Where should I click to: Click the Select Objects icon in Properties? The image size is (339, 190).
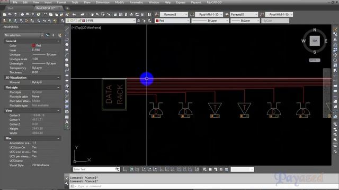pos(53,35)
